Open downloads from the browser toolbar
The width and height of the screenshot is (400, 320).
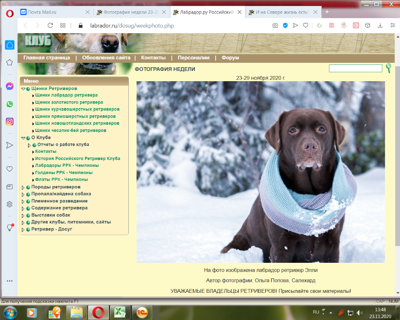pos(380,25)
